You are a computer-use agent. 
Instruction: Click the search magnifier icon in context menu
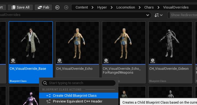(45, 83)
